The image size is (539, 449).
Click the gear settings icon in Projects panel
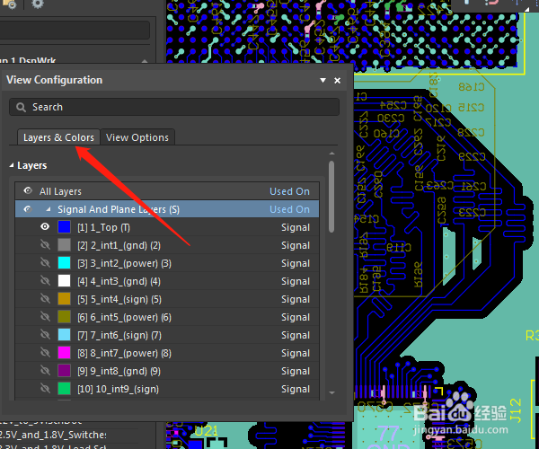coord(38,4)
